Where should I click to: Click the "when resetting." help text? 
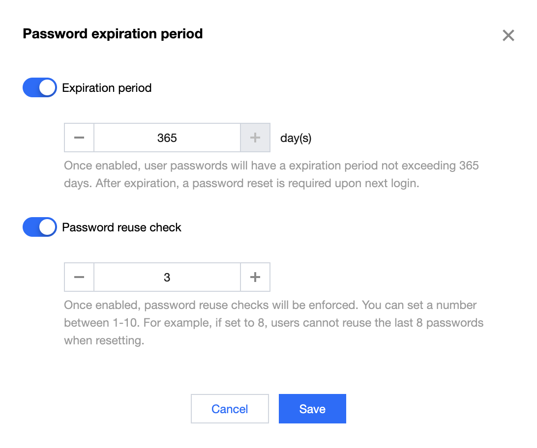coord(104,341)
